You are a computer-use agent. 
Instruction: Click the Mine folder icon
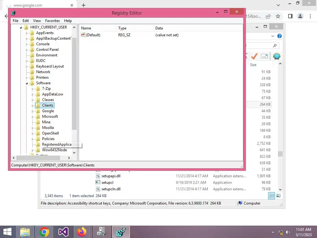pos(38,122)
